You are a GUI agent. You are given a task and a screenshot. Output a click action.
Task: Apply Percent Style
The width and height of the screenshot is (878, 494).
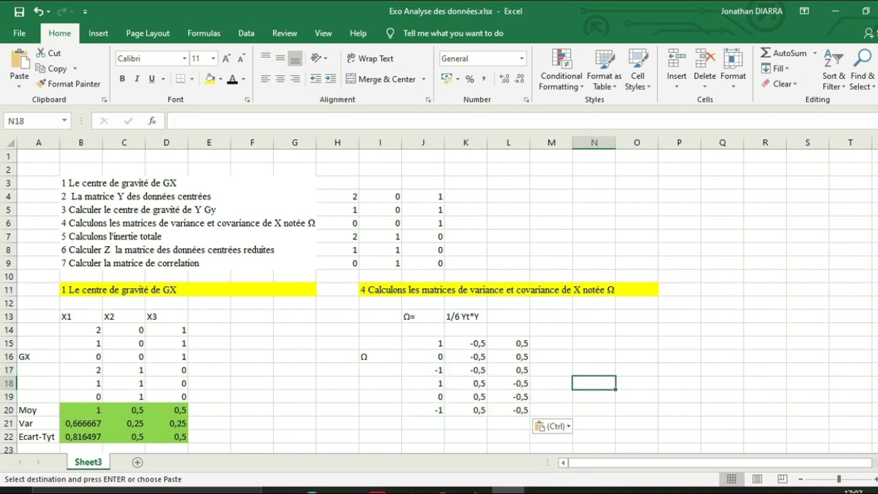tap(470, 79)
